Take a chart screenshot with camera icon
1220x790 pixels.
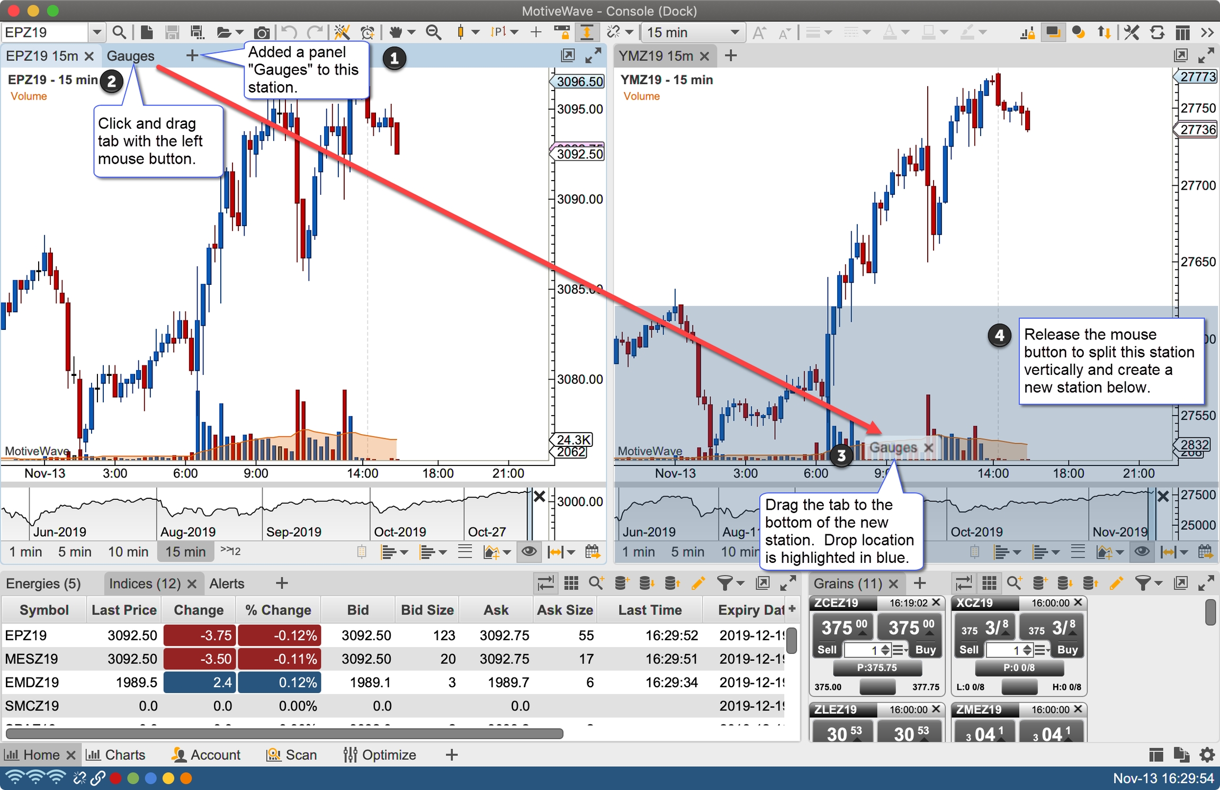(261, 33)
